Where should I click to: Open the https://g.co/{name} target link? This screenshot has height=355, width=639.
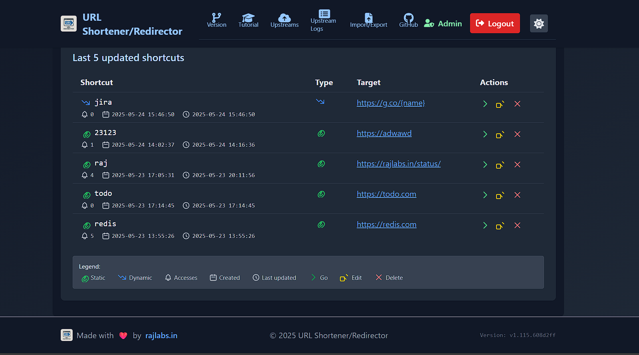tap(391, 103)
